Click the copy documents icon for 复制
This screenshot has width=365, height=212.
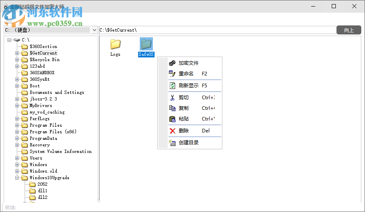pos(172,108)
